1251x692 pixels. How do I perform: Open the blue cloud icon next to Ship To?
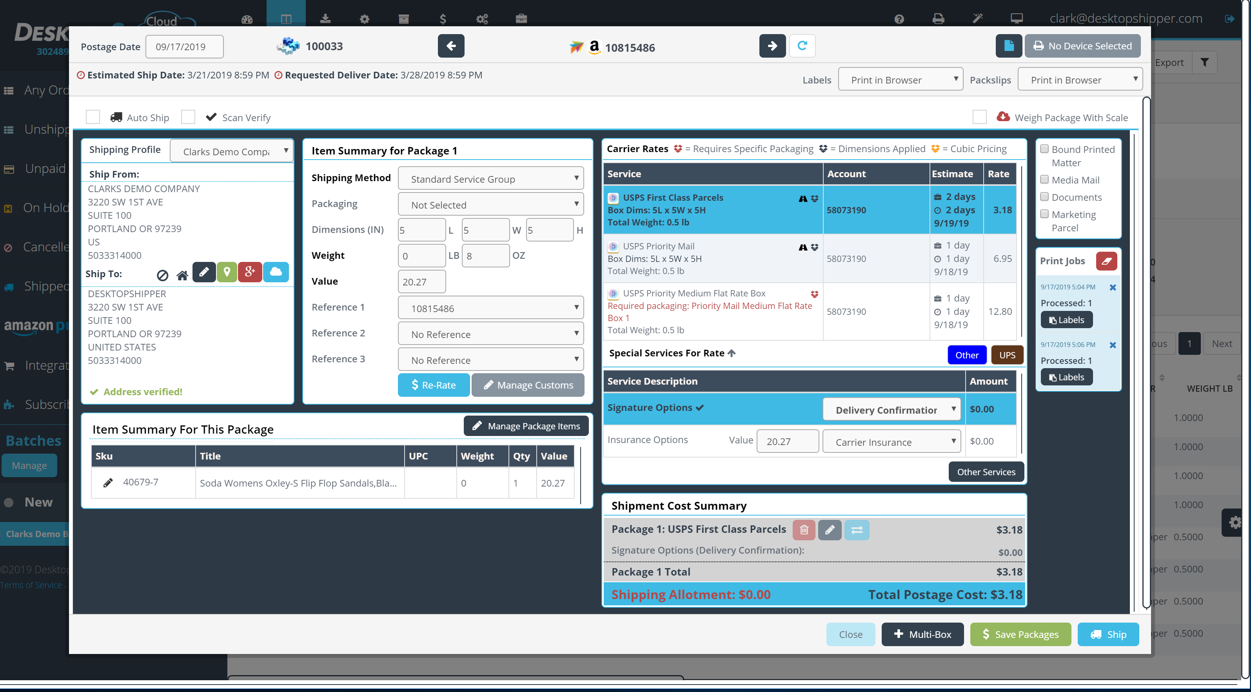point(275,272)
